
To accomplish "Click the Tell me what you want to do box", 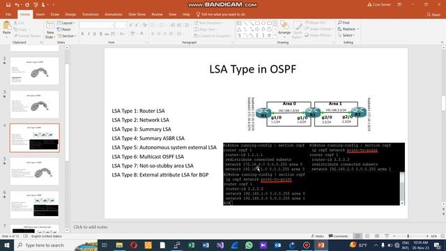I will (221, 14).
